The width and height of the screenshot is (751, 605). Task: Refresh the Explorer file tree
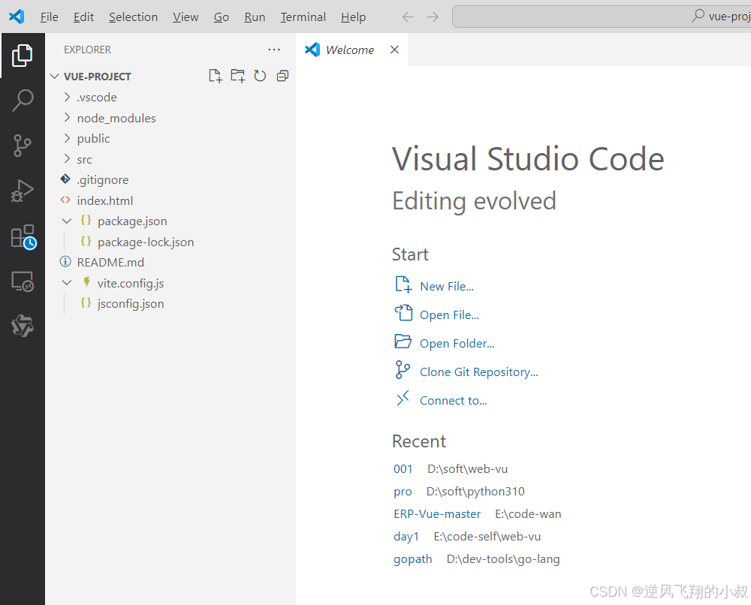point(260,76)
